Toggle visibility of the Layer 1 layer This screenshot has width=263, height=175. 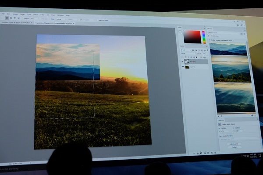[x=183, y=66]
